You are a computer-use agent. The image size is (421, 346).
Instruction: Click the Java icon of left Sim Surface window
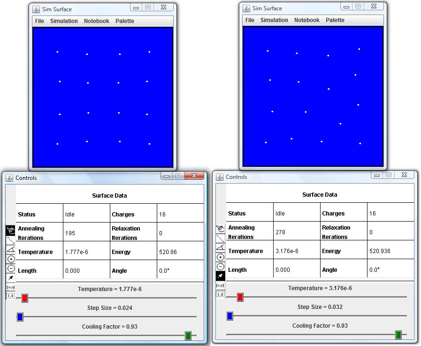click(x=36, y=9)
